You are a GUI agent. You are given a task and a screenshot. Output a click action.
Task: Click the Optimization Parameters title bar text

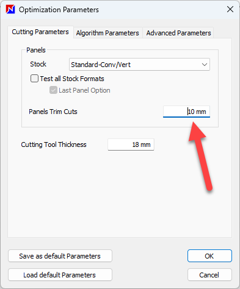[x=59, y=10]
